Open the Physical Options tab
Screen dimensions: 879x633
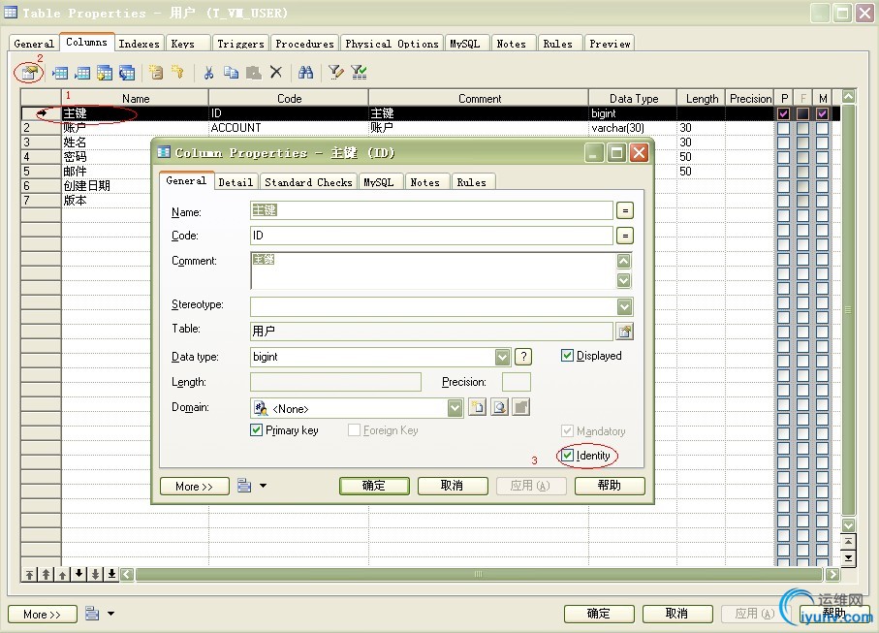point(392,44)
